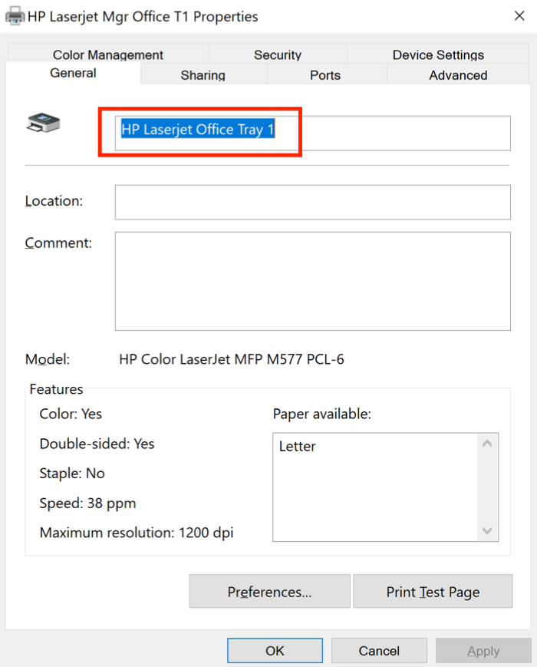This screenshot has height=667, width=537.
Task: Click the 'Double-sided: Yes' text
Action: [x=97, y=444]
